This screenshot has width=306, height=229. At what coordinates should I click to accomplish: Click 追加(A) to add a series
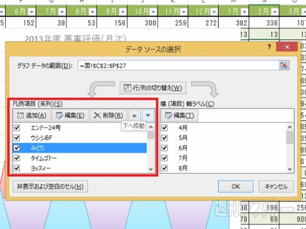tap(31, 116)
